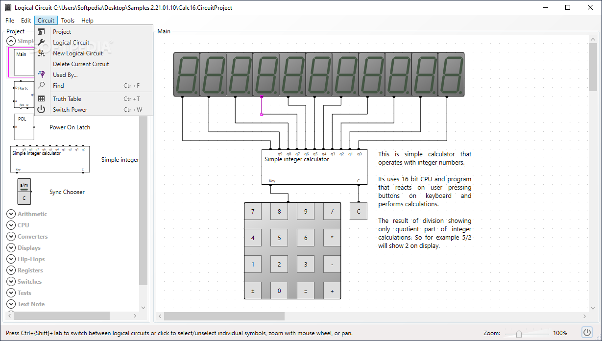Click keypad button 1

253,265
